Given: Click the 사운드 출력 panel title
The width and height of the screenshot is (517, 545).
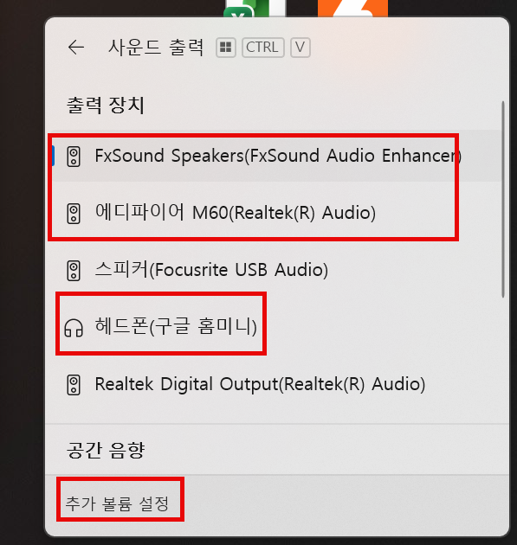Looking at the screenshot, I should (x=156, y=48).
